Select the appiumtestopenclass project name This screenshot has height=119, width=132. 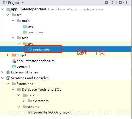coord(29,9)
